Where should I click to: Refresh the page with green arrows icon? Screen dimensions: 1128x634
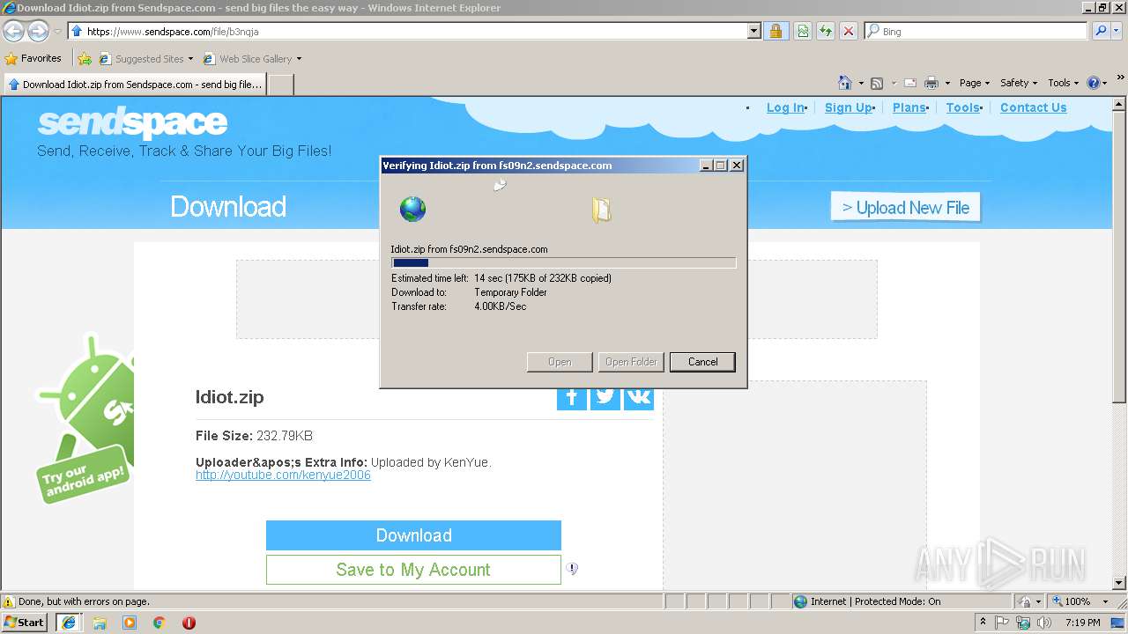point(826,31)
